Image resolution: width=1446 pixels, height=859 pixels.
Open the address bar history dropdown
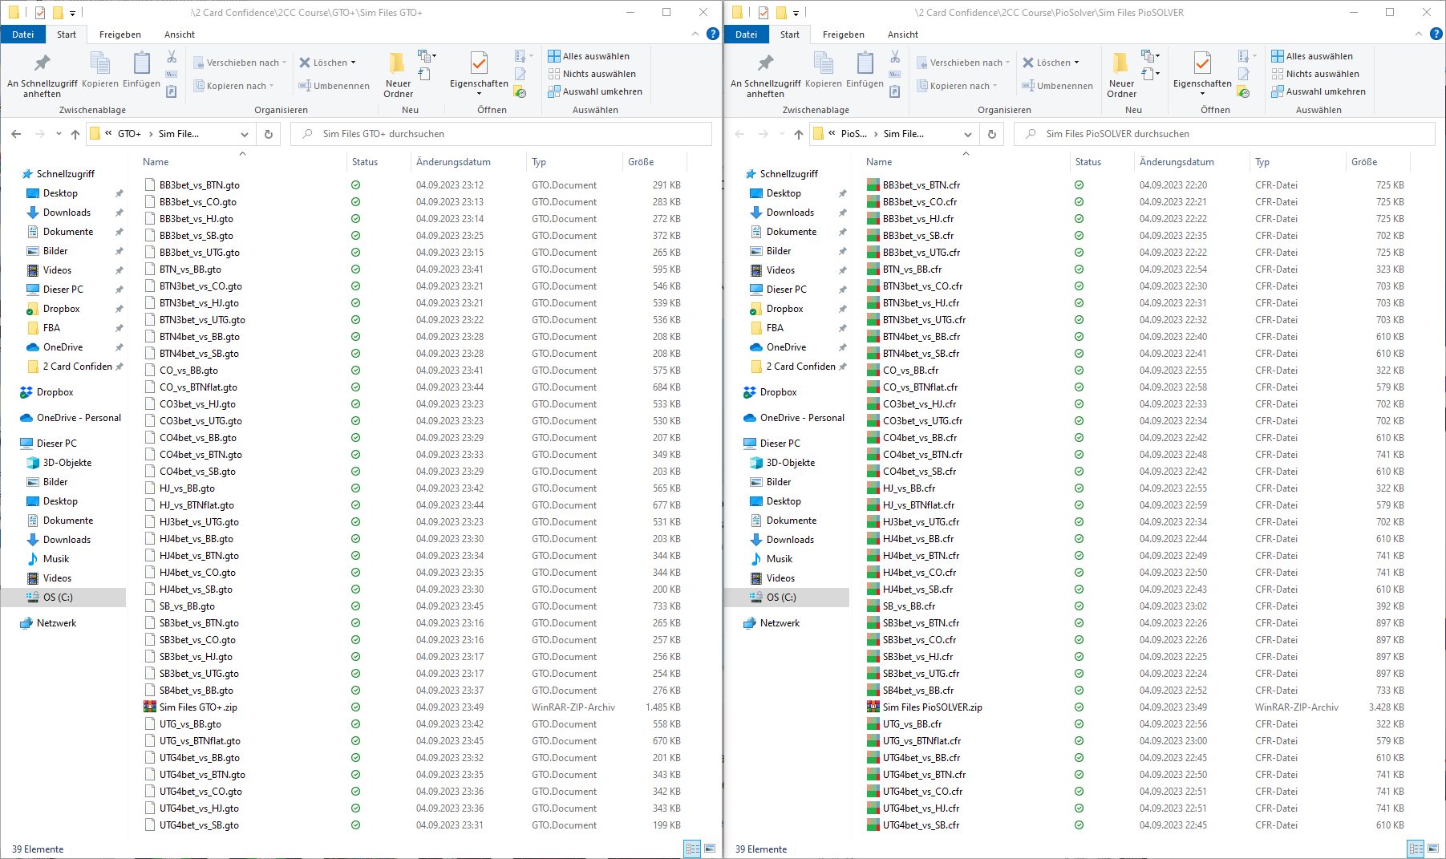pyautogui.click(x=245, y=134)
